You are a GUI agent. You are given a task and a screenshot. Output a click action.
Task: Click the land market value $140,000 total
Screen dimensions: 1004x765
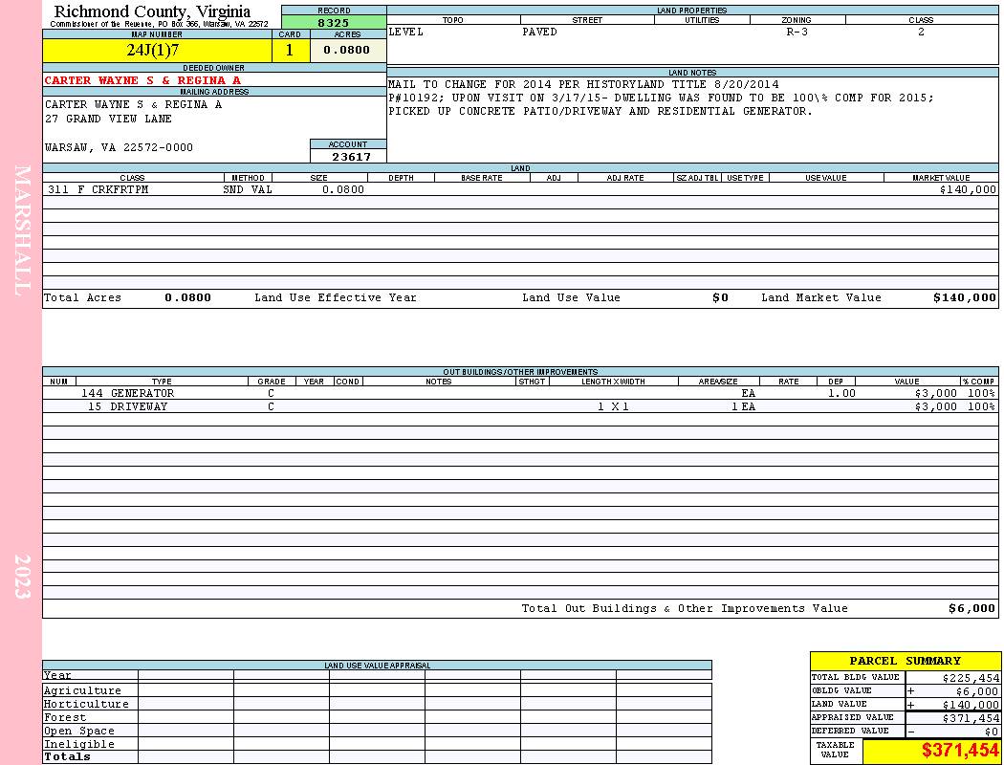coord(964,297)
